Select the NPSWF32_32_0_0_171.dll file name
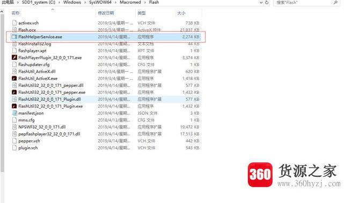Viewport: 344px width, 203px height. click(42, 127)
